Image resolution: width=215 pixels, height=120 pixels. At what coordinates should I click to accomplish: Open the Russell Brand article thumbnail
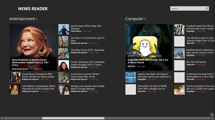pos(15,77)
